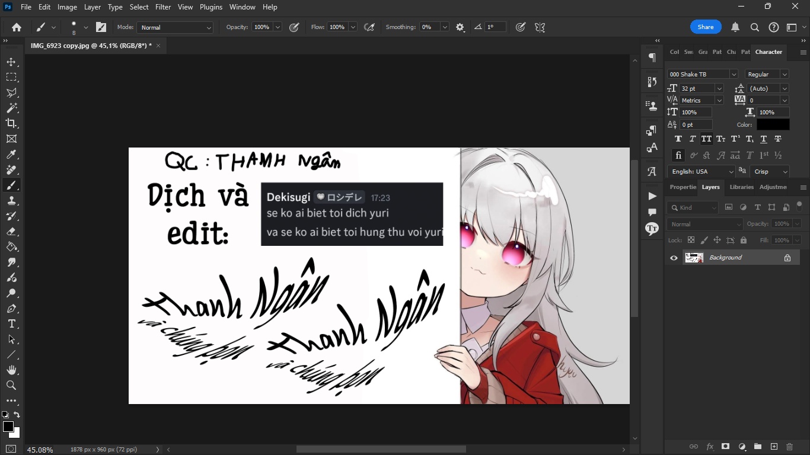Image resolution: width=810 pixels, height=455 pixels.
Task: Click the Share button
Action: [706, 27]
